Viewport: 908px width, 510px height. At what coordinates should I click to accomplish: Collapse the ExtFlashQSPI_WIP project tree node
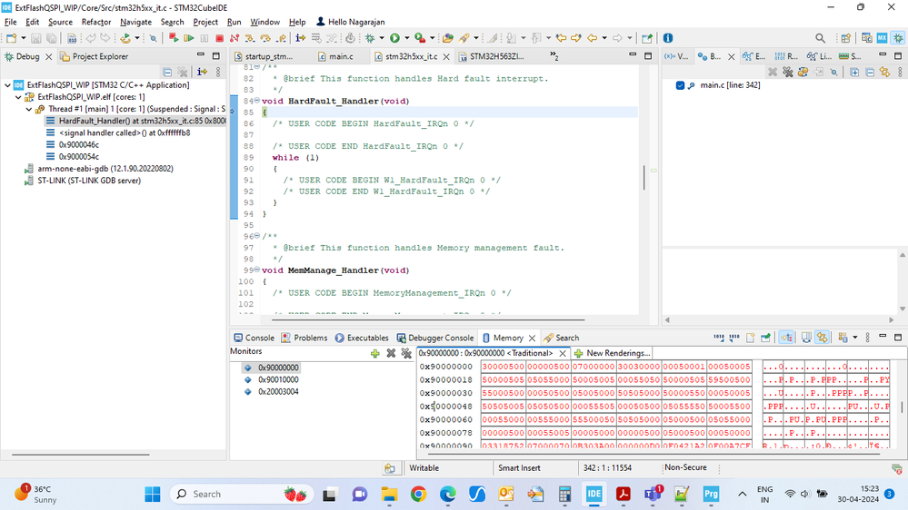[x=8, y=85]
